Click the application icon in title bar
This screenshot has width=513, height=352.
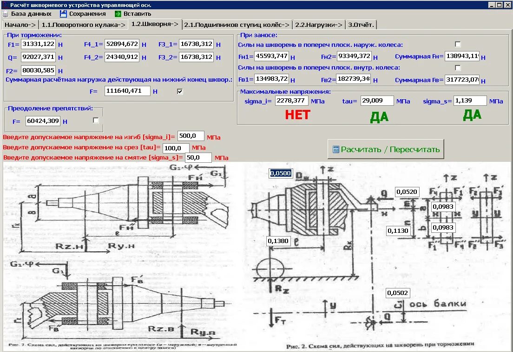[5, 5]
